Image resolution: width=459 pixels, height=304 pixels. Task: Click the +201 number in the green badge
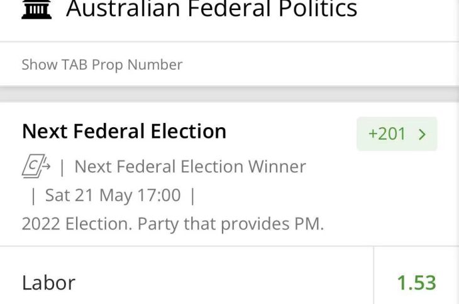point(387,134)
